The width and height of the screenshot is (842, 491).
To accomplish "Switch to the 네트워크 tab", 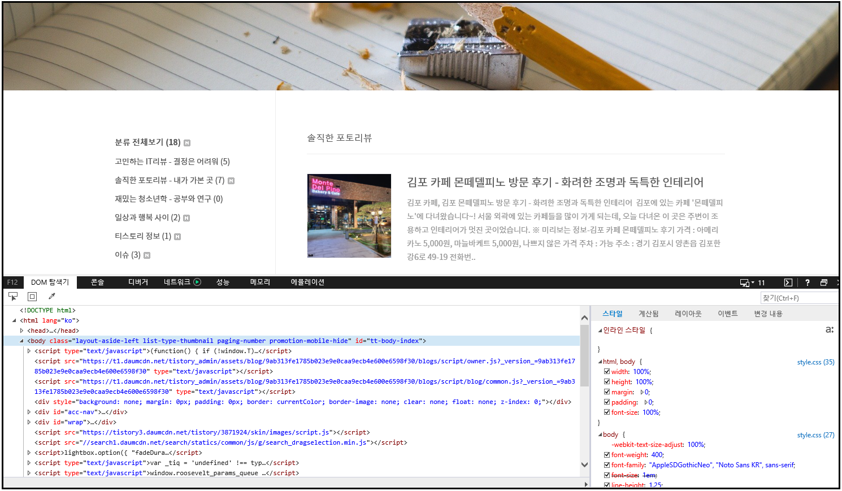I will pyautogui.click(x=177, y=282).
